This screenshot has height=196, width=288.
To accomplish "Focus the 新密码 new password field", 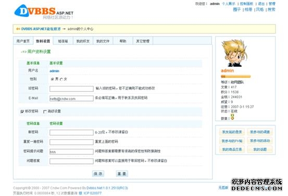I will click(71, 132).
